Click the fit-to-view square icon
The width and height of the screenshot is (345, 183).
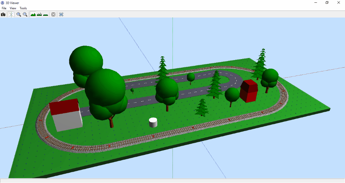(53, 14)
